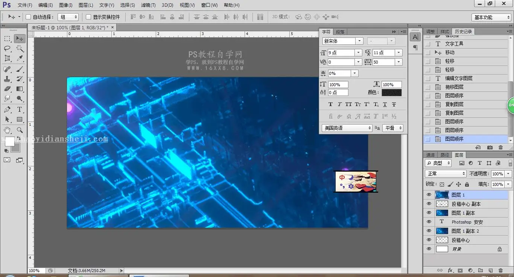The image size is (514, 277).
Task: Select the Zoom tool
Action: [x=20, y=130]
